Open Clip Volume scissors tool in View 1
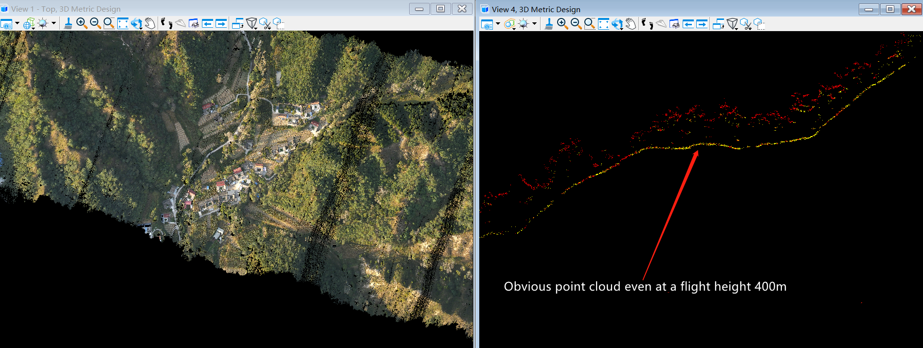Viewport: 923px width, 348px height. pos(265,23)
